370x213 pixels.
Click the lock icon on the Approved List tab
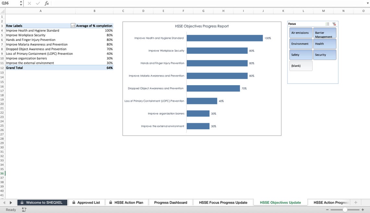(x=74, y=202)
